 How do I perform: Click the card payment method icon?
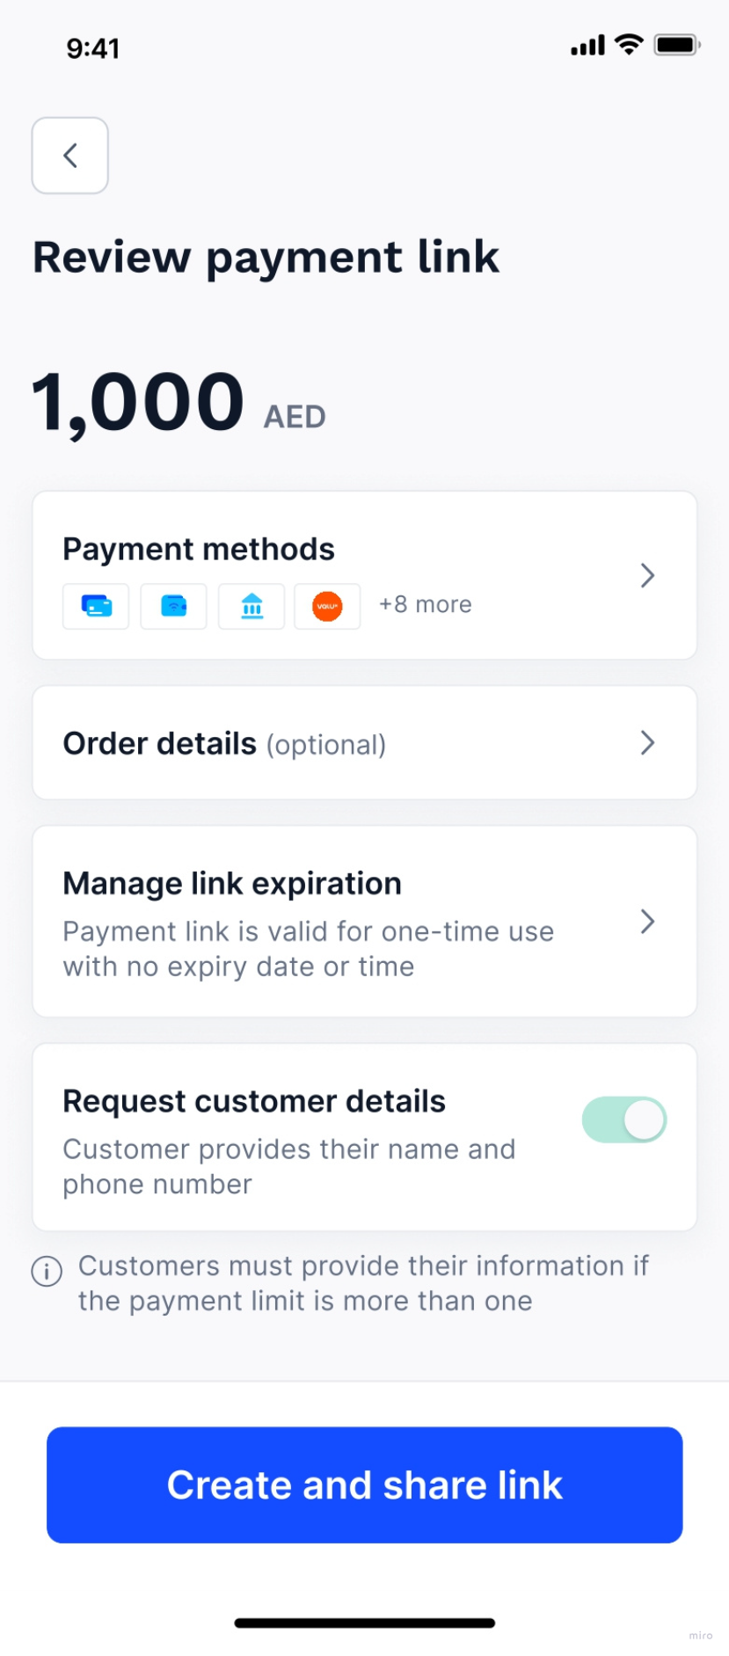pos(96,606)
